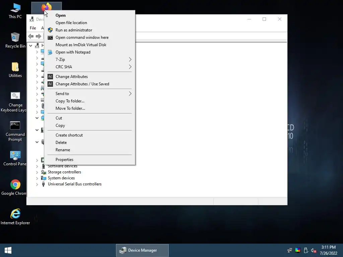The width and height of the screenshot is (343, 257).
Task: Launch the Command Prompt desktop icon
Action: pyautogui.click(x=15, y=131)
